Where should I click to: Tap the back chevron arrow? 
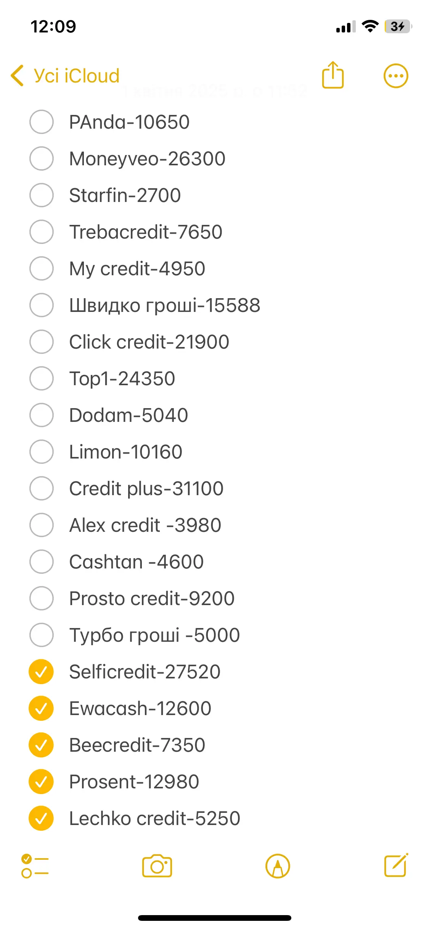(17, 75)
